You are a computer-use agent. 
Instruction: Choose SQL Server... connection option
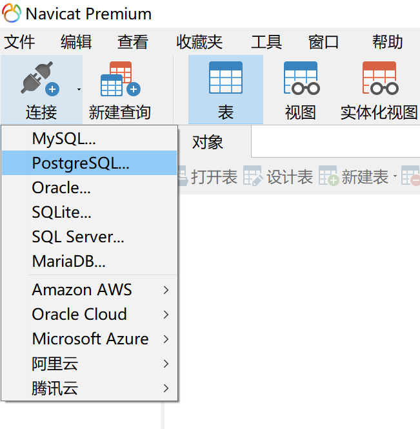[x=90, y=236]
